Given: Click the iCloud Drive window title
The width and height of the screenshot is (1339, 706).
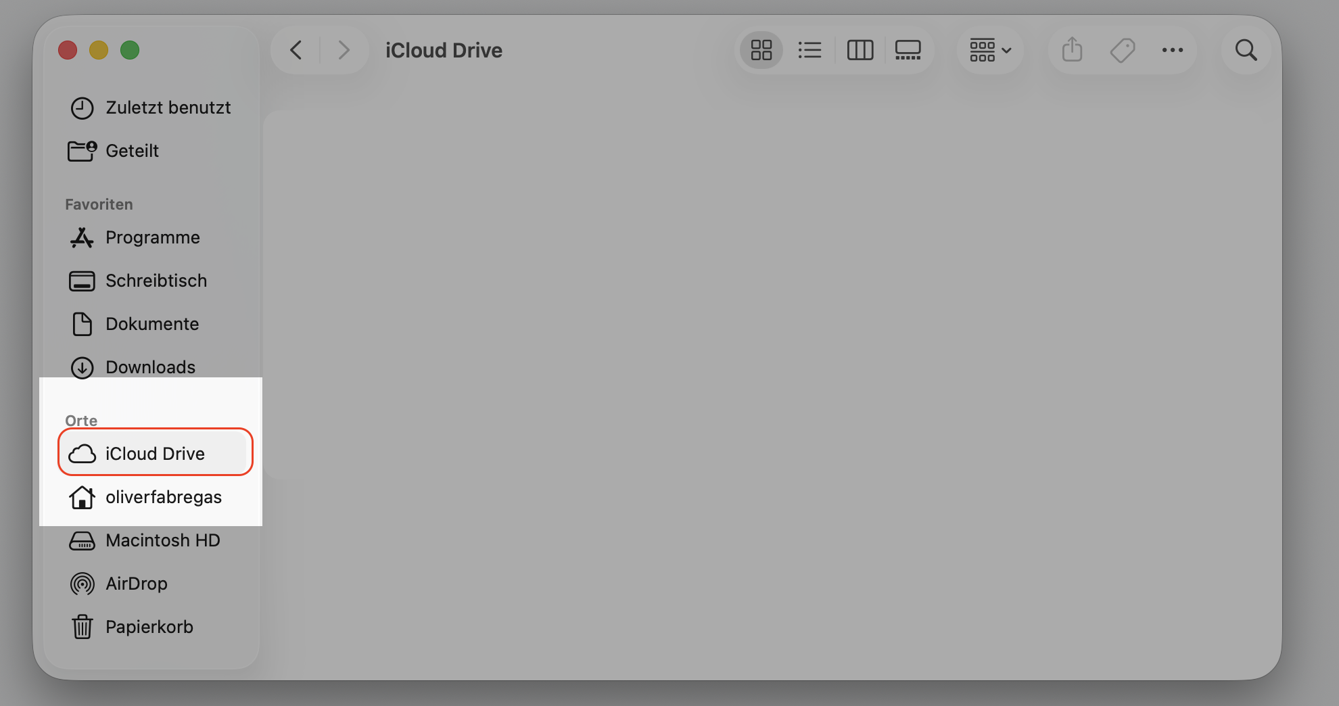Looking at the screenshot, I should [x=444, y=50].
